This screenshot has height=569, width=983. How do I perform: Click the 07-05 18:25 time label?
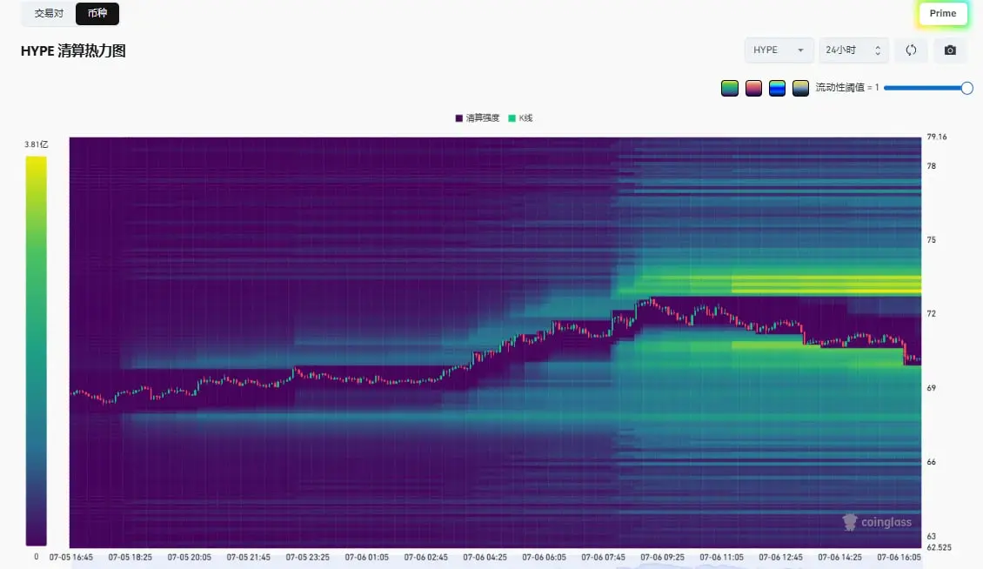(130, 557)
